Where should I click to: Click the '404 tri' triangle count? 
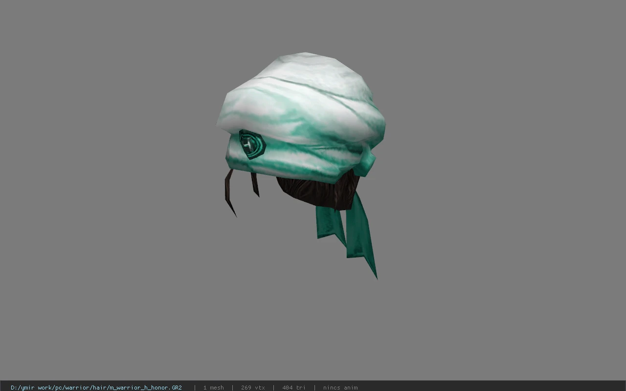294,388
